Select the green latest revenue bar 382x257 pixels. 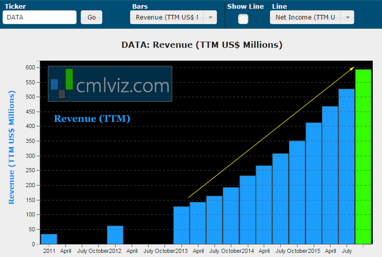point(363,157)
